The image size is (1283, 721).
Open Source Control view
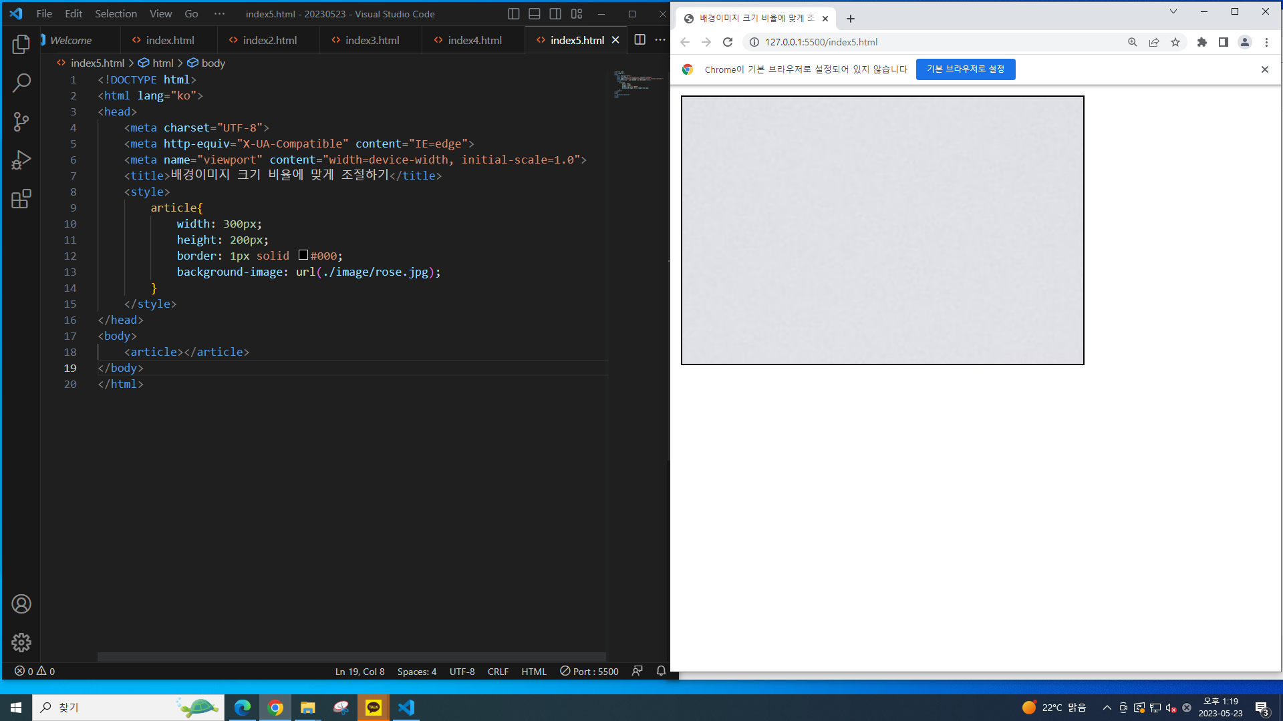[x=21, y=122]
